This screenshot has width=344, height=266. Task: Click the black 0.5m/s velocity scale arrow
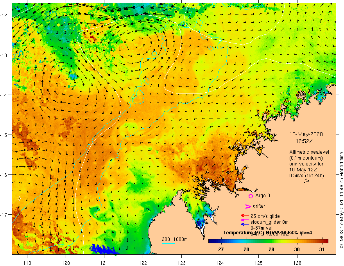point(301,181)
